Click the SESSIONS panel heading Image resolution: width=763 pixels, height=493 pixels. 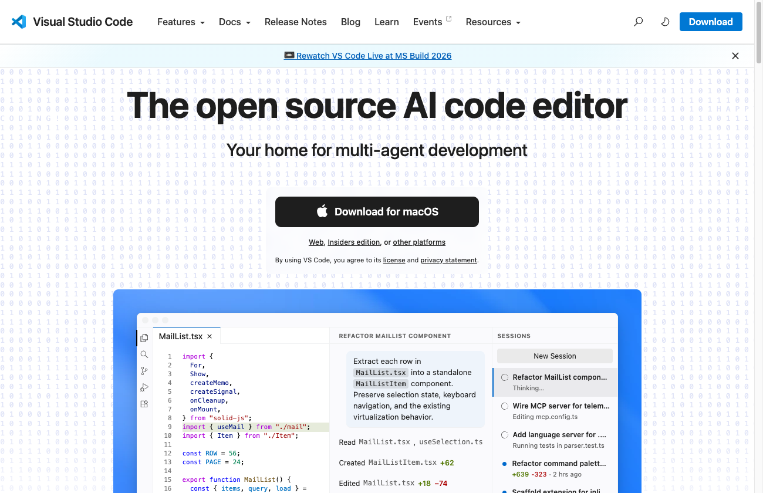coord(514,336)
